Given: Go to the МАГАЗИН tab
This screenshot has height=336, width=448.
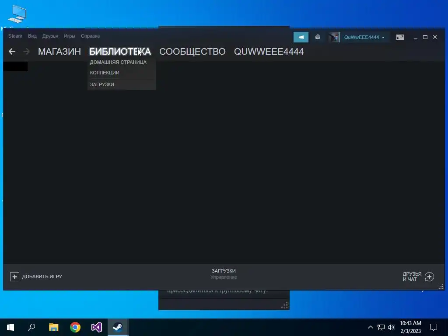Looking at the screenshot, I should point(59,52).
